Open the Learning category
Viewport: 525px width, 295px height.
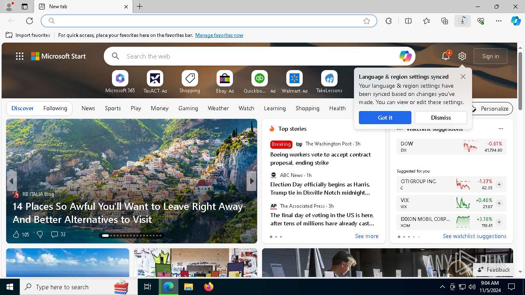coord(275,109)
